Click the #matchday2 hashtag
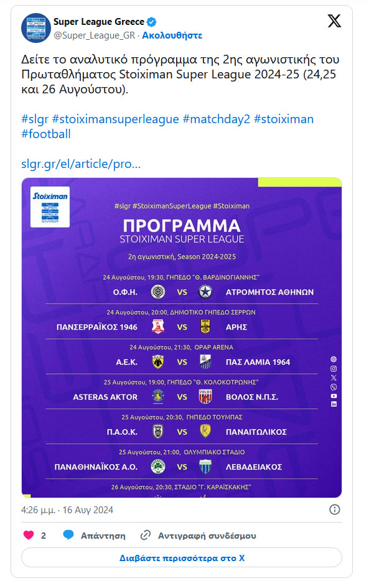The image size is (369, 581). (215, 118)
